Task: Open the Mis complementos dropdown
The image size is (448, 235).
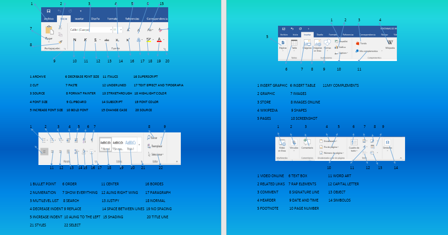Action: (x=369, y=51)
